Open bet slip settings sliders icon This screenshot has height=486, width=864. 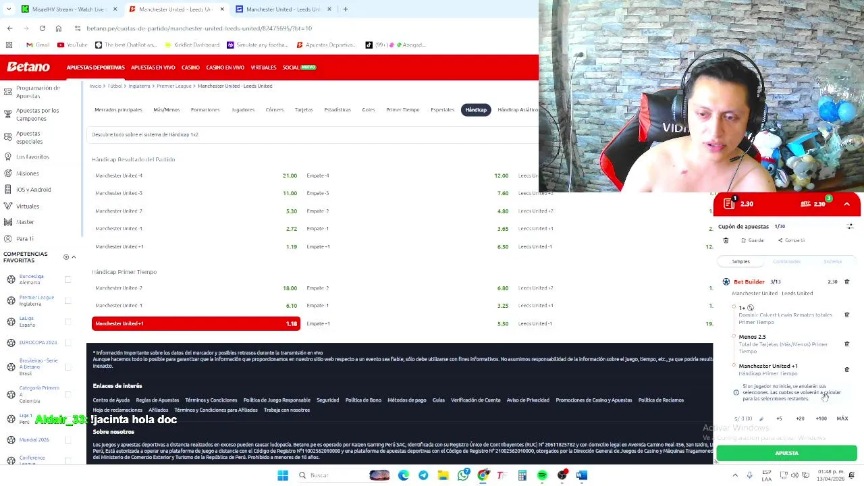tap(850, 226)
